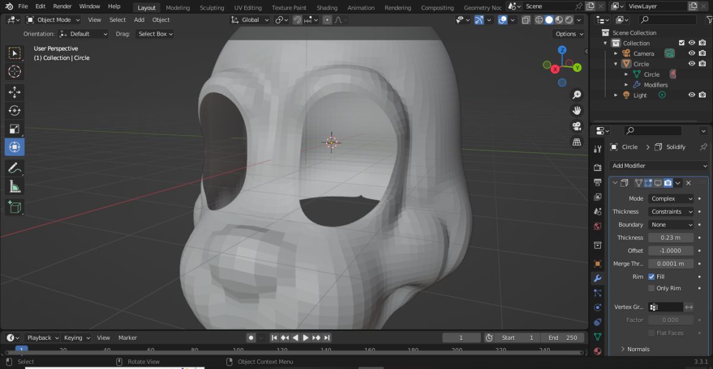The image size is (713, 369).
Task: Hide the Light object in viewport
Action: [692, 95]
